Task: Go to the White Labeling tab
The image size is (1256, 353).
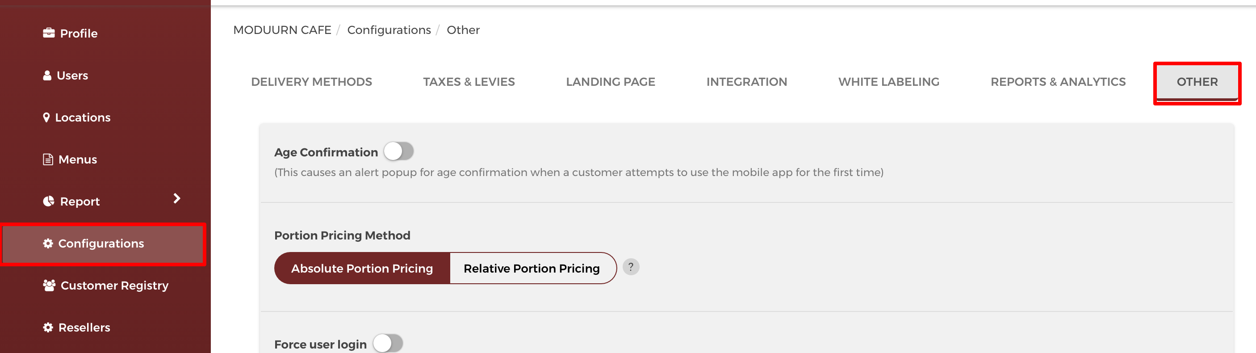Action: point(889,82)
